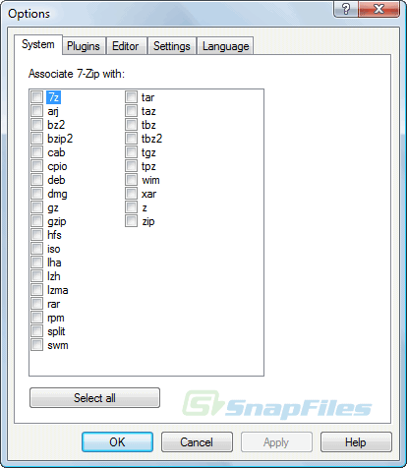Viewport: 407px width, 468px height.
Task: Enable the arj association checkbox
Action: pyautogui.click(x=36, y=111)
